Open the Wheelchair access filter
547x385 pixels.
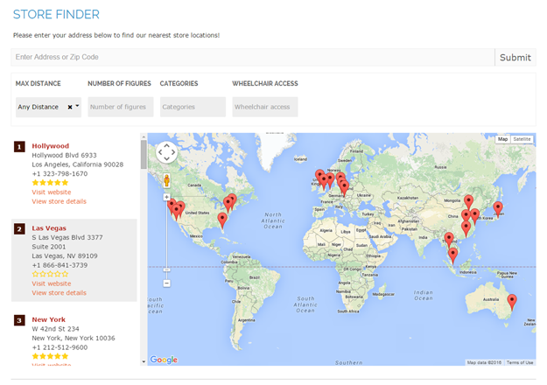pos(265,107)
